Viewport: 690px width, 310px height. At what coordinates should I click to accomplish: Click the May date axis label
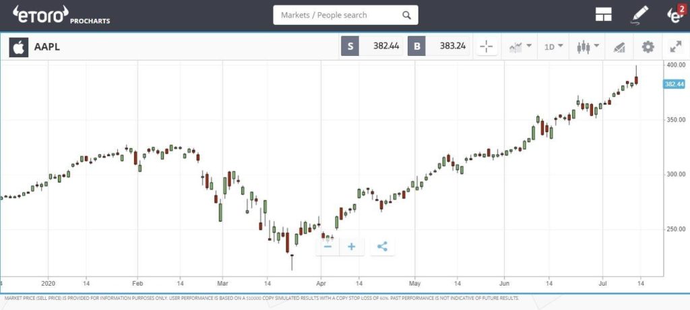[x=415, y=284]
